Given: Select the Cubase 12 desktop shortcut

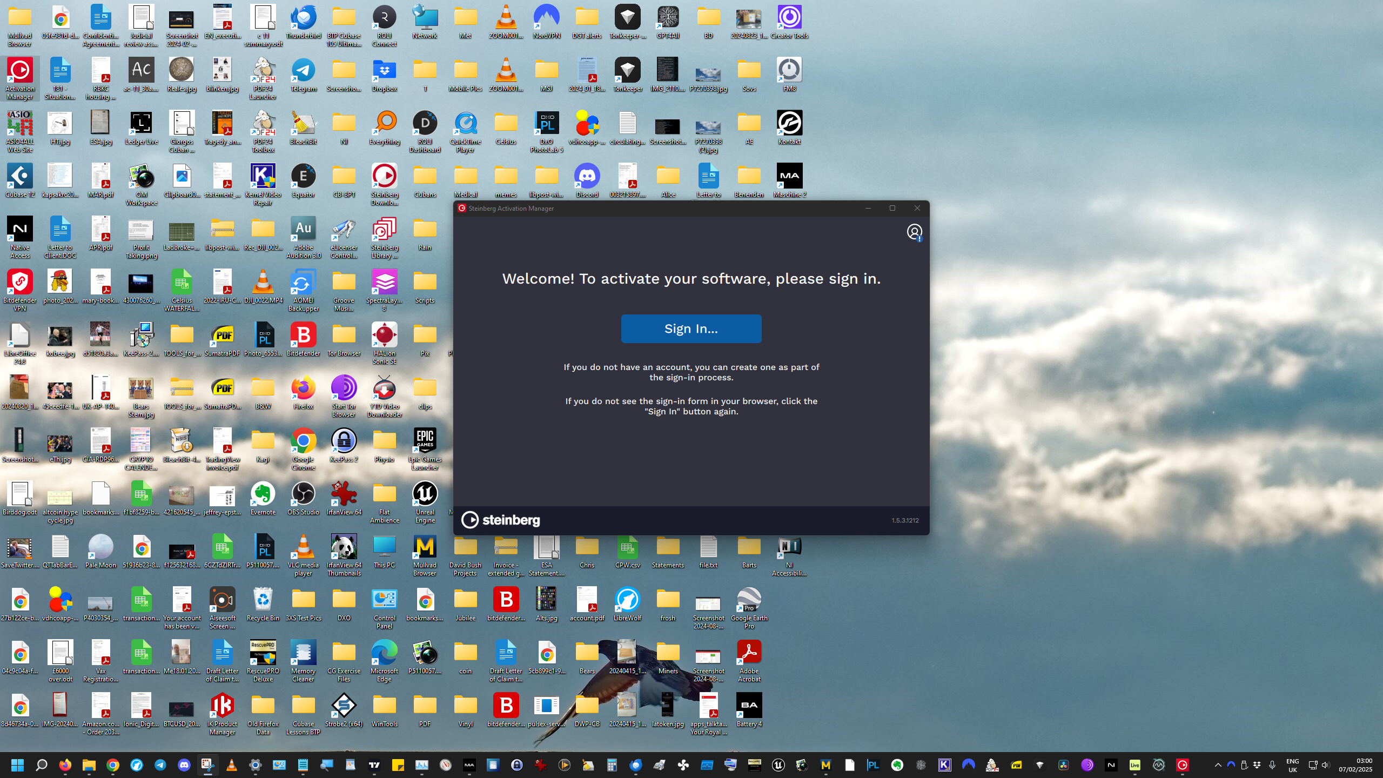Looking at the screenshot, I should pos(20,181).
